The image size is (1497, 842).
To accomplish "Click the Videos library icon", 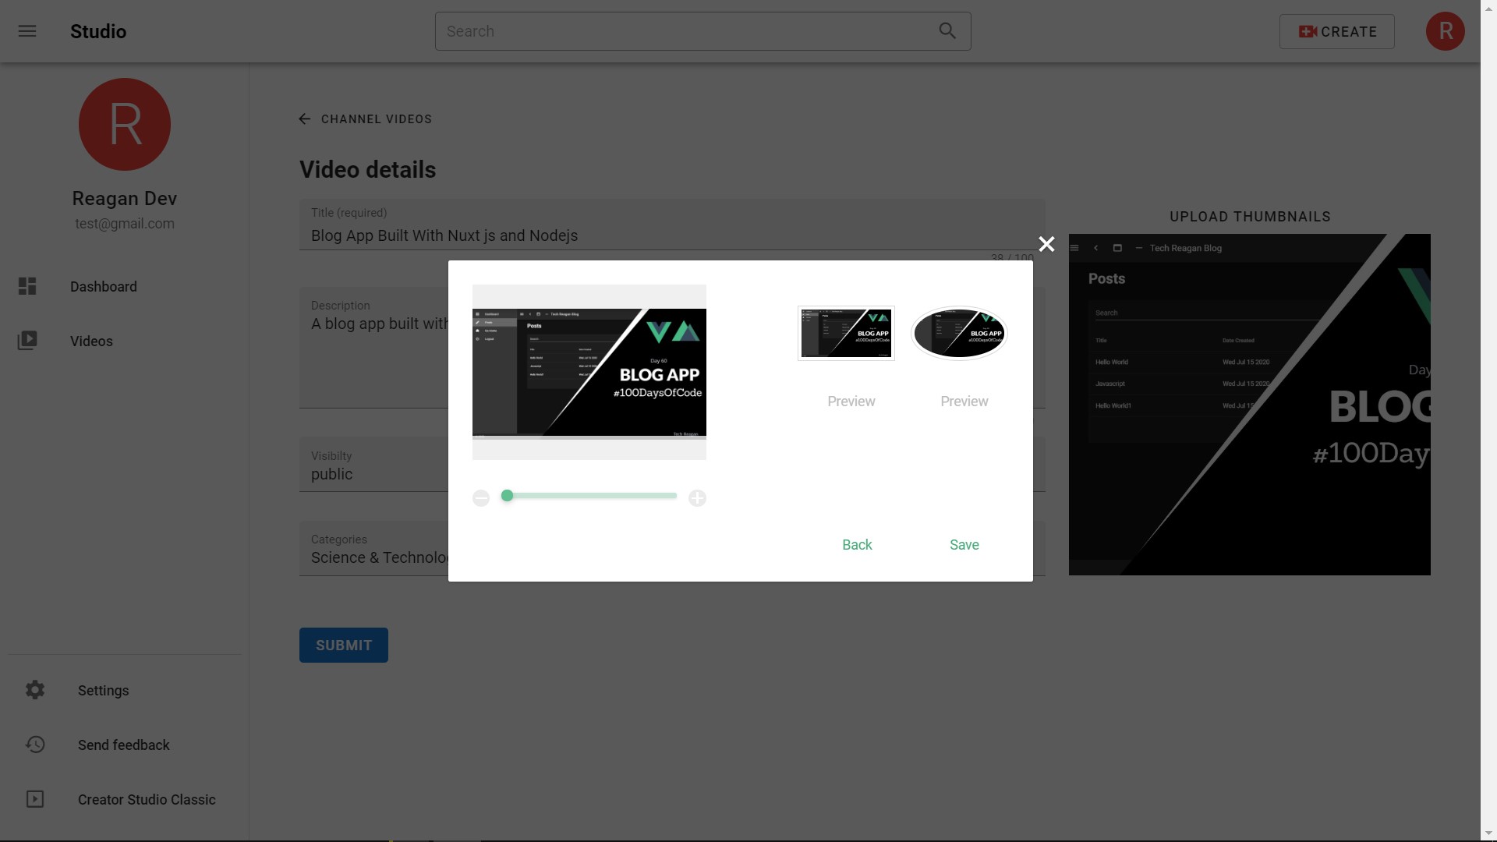I will coord(27,341).
